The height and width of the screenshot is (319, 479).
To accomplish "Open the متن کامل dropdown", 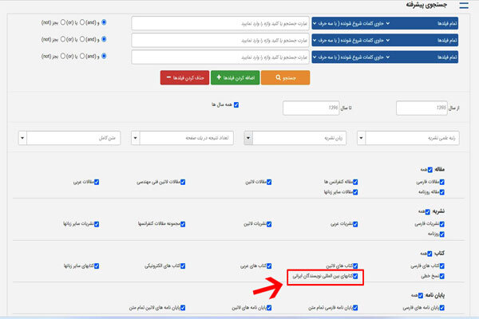I will [x=70, y=138].
